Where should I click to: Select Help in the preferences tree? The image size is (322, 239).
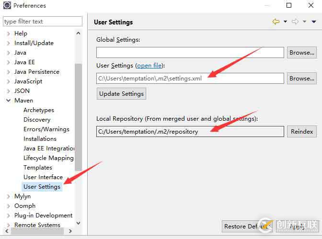pos(21,34)
